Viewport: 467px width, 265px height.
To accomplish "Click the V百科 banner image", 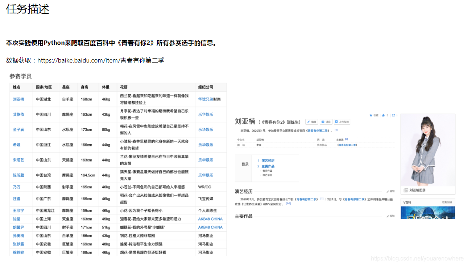I will pyautogui.click(x=428, y=213).
